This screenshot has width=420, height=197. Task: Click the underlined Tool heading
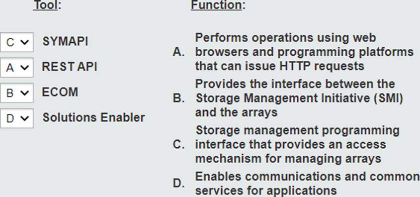(x=46, y=5)
